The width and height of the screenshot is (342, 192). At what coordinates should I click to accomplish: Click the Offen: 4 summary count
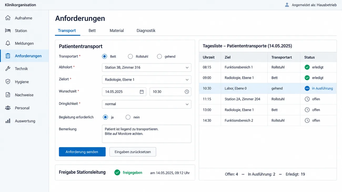point(232,174)
